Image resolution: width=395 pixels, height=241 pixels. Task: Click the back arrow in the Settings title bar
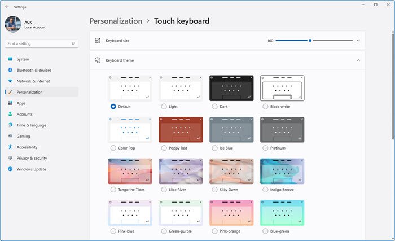(7, 7)
